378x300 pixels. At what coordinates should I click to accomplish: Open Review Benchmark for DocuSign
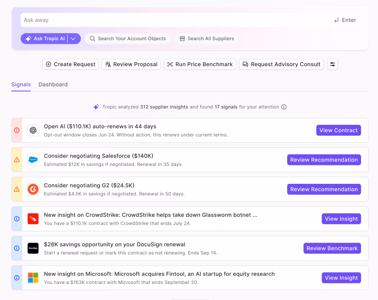coord(332,248)
